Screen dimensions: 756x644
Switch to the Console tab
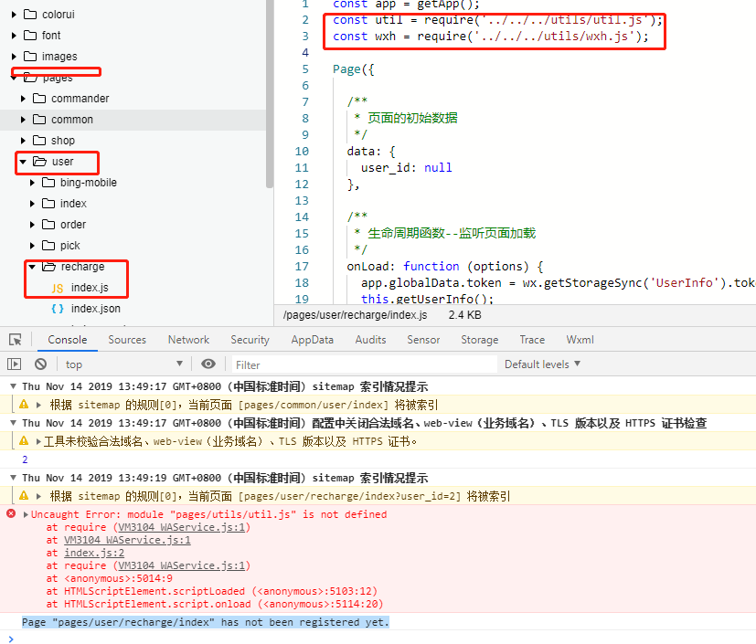pyautogui.click(x=68, y=340)
